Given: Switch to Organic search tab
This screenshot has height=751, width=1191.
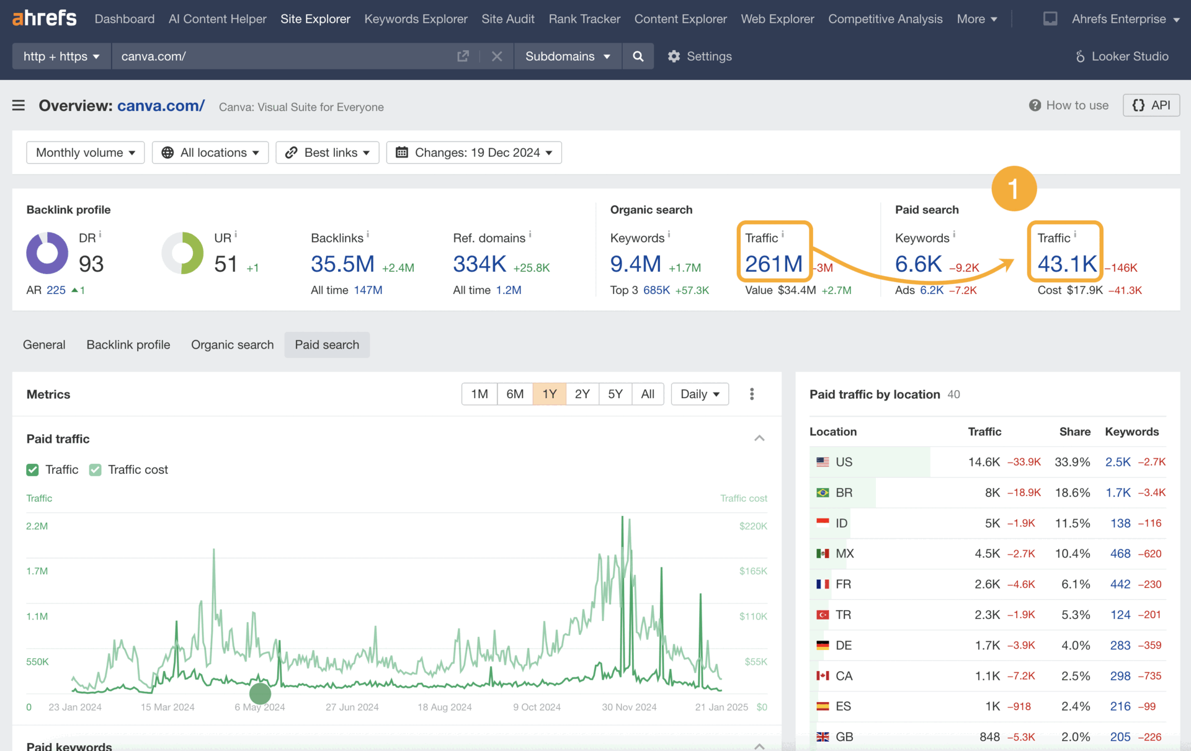Looking at the screenshot, I should pos(232,344).
